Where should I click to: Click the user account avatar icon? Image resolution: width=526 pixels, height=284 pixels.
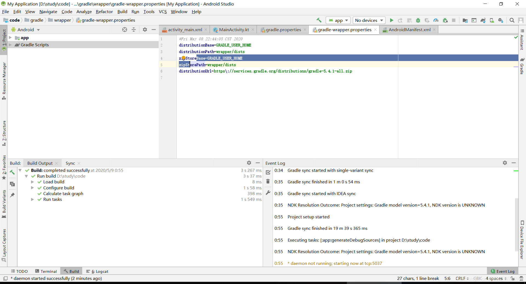click(x=521, y=20)
